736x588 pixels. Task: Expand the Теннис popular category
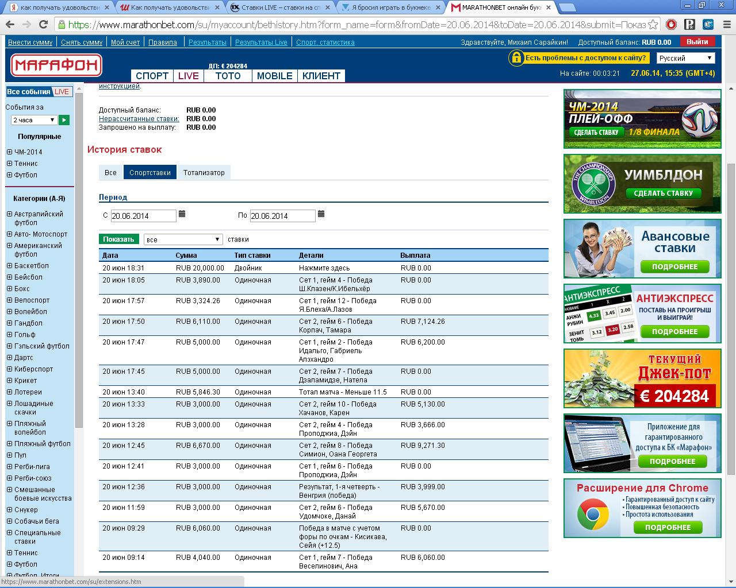pyautogui.click(x=9, y=164)
